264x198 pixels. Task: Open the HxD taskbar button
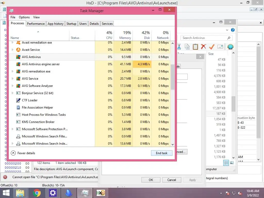(101, 193)
